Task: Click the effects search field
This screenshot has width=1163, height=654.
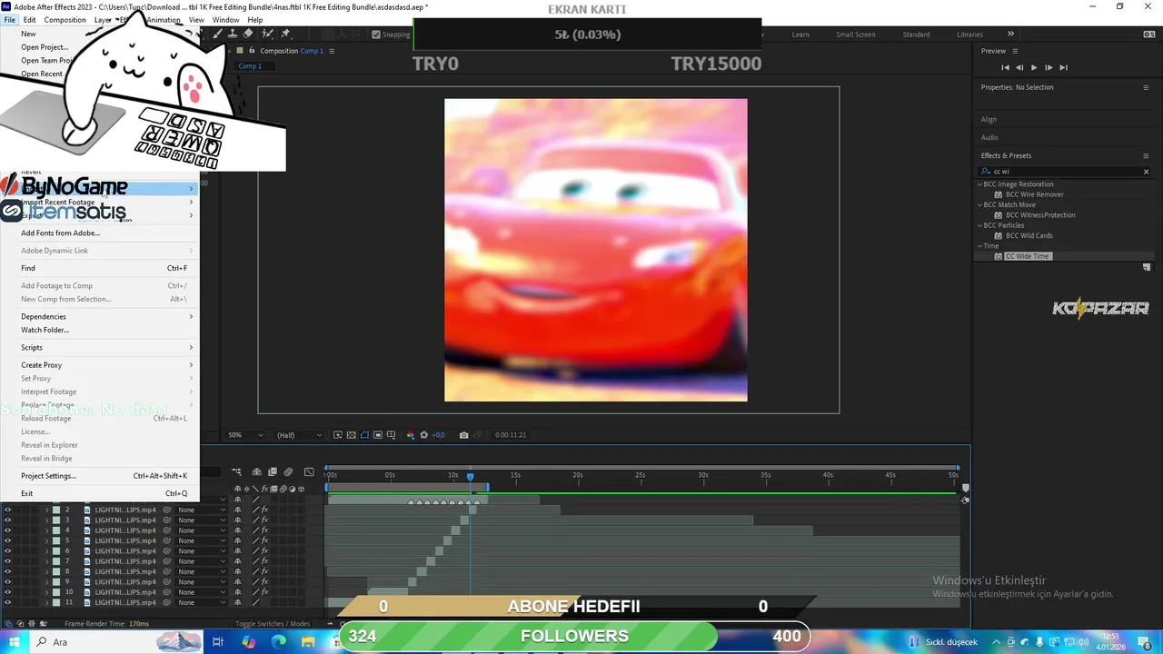Action: point(1063,171)
